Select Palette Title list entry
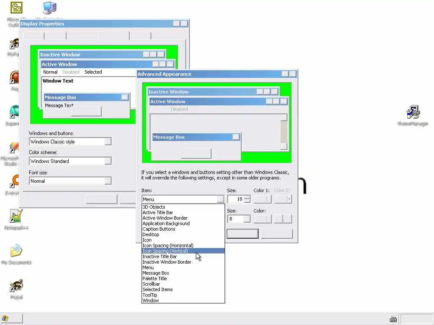This screenshot has height=325, width=434. pos(183,278)
